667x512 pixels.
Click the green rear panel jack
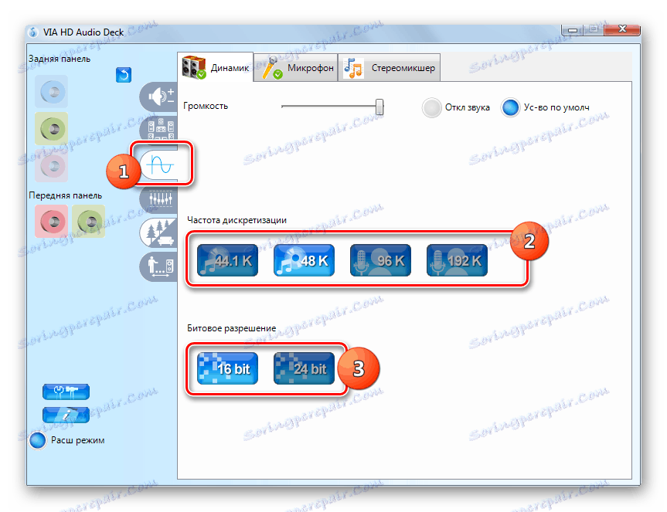tap(52, 128)
